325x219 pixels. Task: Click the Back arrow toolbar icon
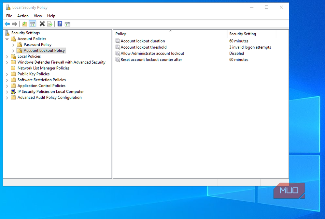[7, 24]
